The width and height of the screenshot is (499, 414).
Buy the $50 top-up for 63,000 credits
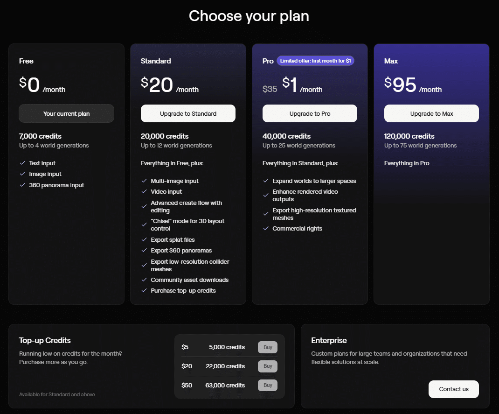tap(268, 385)
